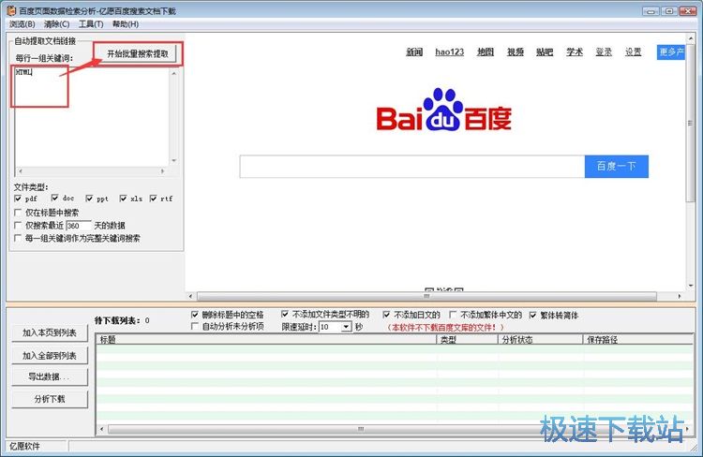Screen dimensions: 703x457
Task: Open the 帮助(H) menu
Action: (125, 23)
